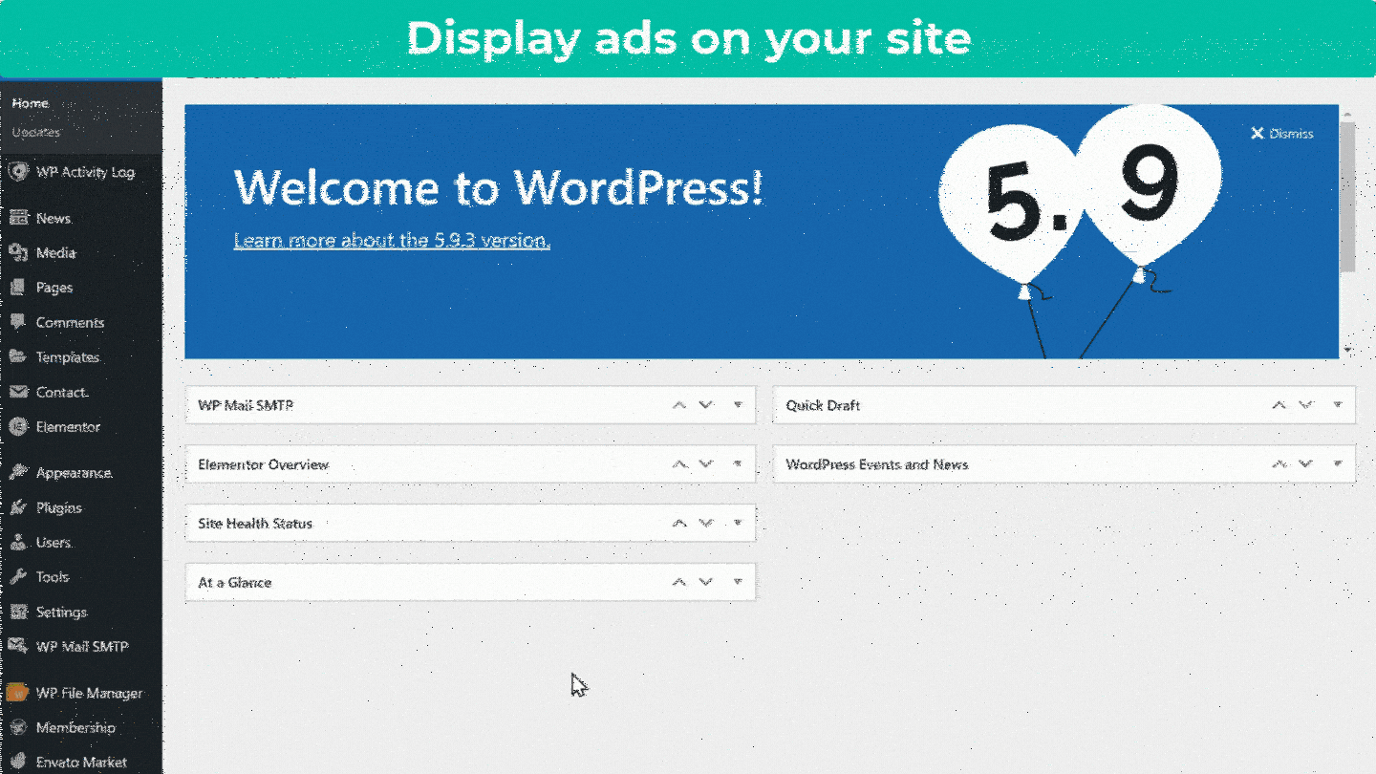Click the Templates folder icon
Screen dimensions: 1376x774
click(18, 356)
